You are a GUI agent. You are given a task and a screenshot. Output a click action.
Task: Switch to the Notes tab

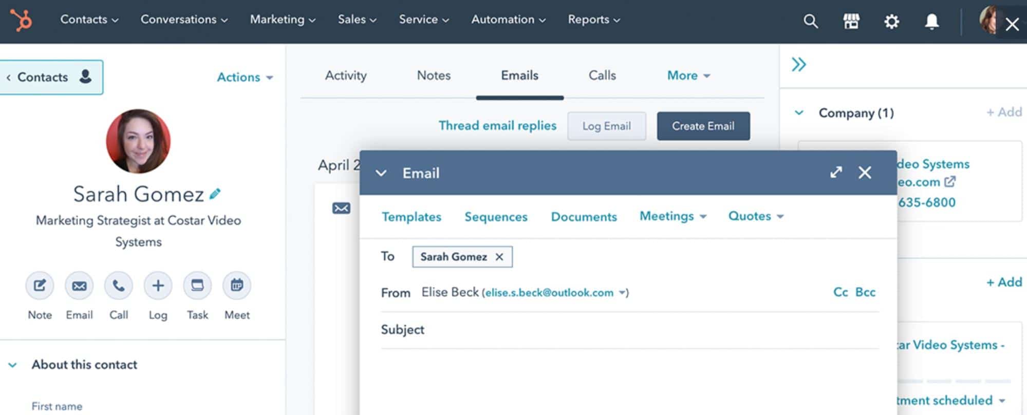click(434, 76)
